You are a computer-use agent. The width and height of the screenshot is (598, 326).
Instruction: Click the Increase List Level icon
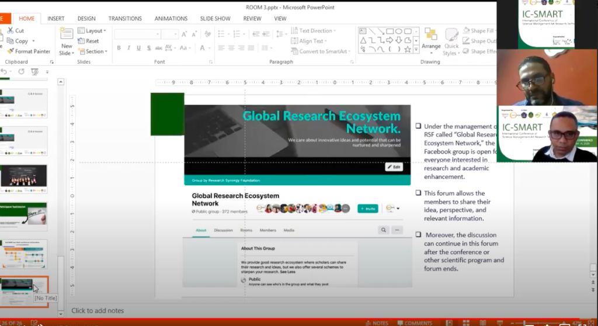tap(266, 34)
